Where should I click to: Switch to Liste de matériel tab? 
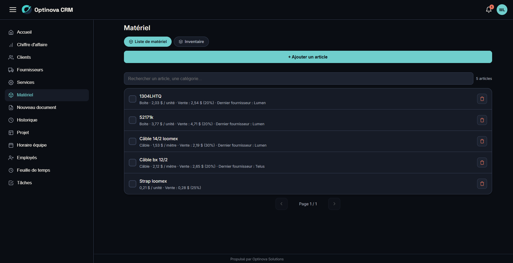point(148,42)
